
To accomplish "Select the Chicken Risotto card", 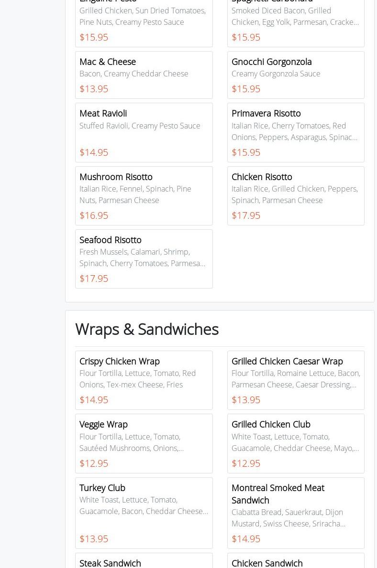I will click(295, 195).
